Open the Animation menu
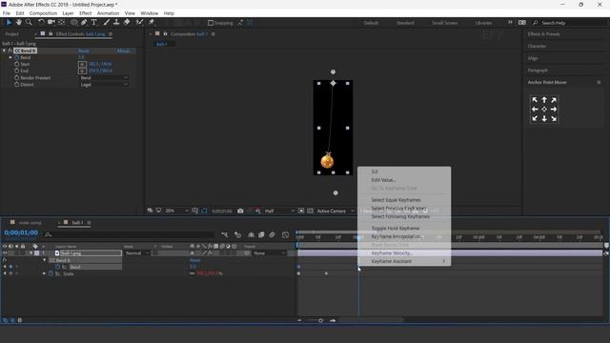 point(108,13)
